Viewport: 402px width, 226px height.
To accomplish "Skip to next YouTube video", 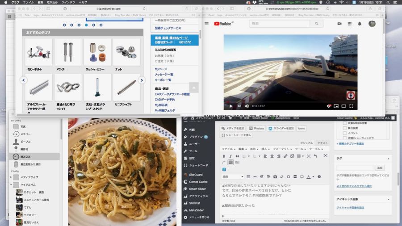I will click(x=239, y=106).
